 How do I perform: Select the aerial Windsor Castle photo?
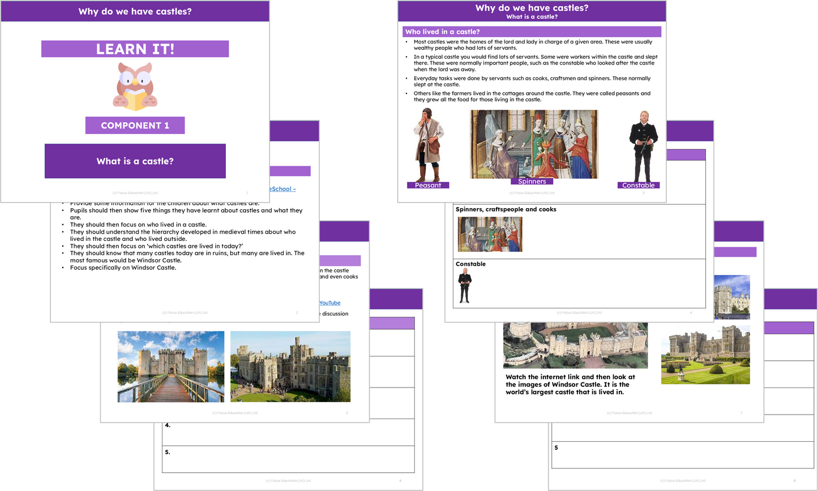pyautogui.click(x=575, y=345)
